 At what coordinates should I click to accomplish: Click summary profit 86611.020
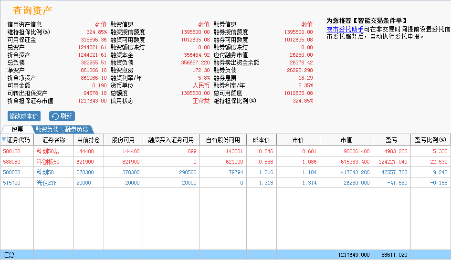[394, 255]
